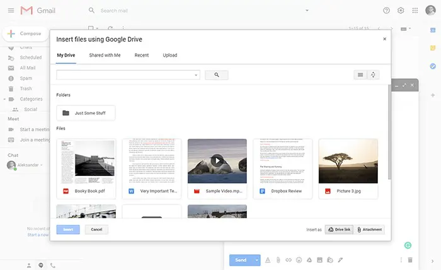This screenshot has width=441, height=270.
Task: Click the Drive search magnifier button
Action: pos(217,75)
